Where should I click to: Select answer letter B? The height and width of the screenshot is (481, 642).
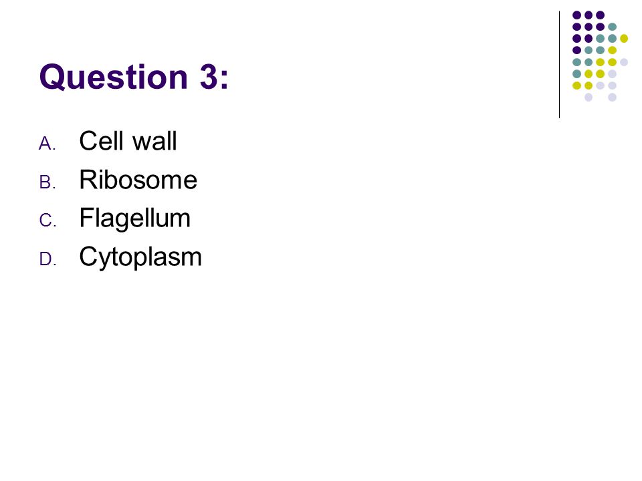click(47, 182)
